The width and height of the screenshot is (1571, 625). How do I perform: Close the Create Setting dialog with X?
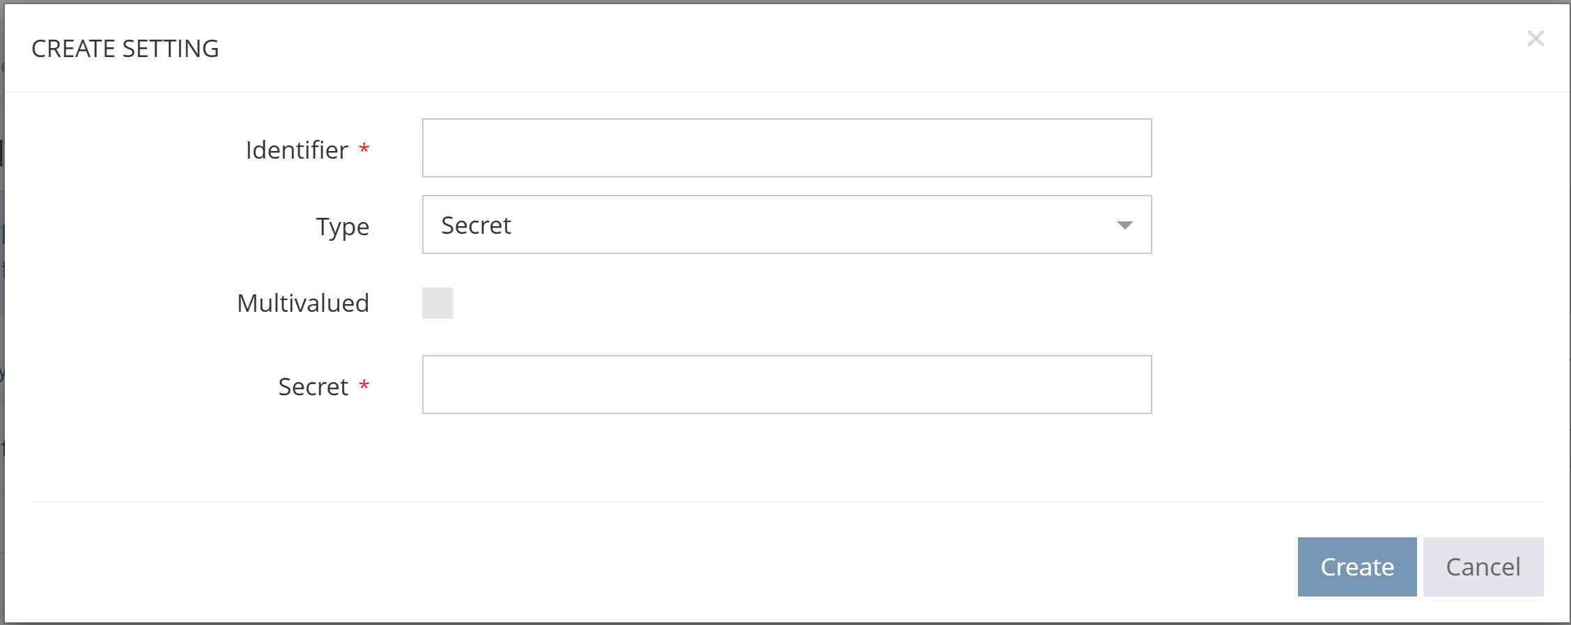point(1535,38)
